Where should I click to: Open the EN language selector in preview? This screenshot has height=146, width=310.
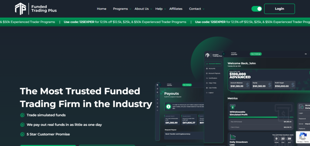tap(306, 54)
